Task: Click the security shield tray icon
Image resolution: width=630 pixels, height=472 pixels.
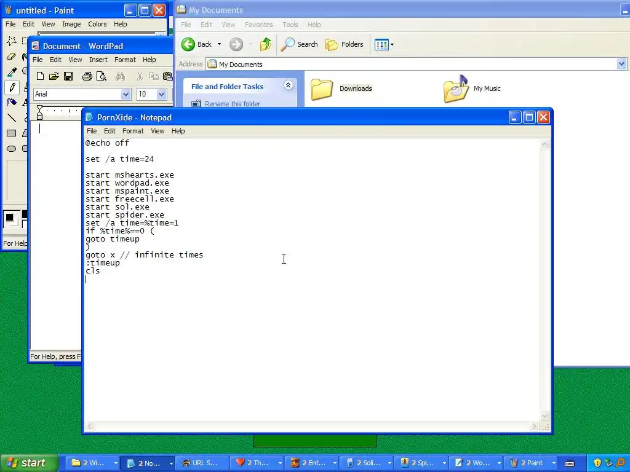Action: pyautogui.click(x=597, y=463)
